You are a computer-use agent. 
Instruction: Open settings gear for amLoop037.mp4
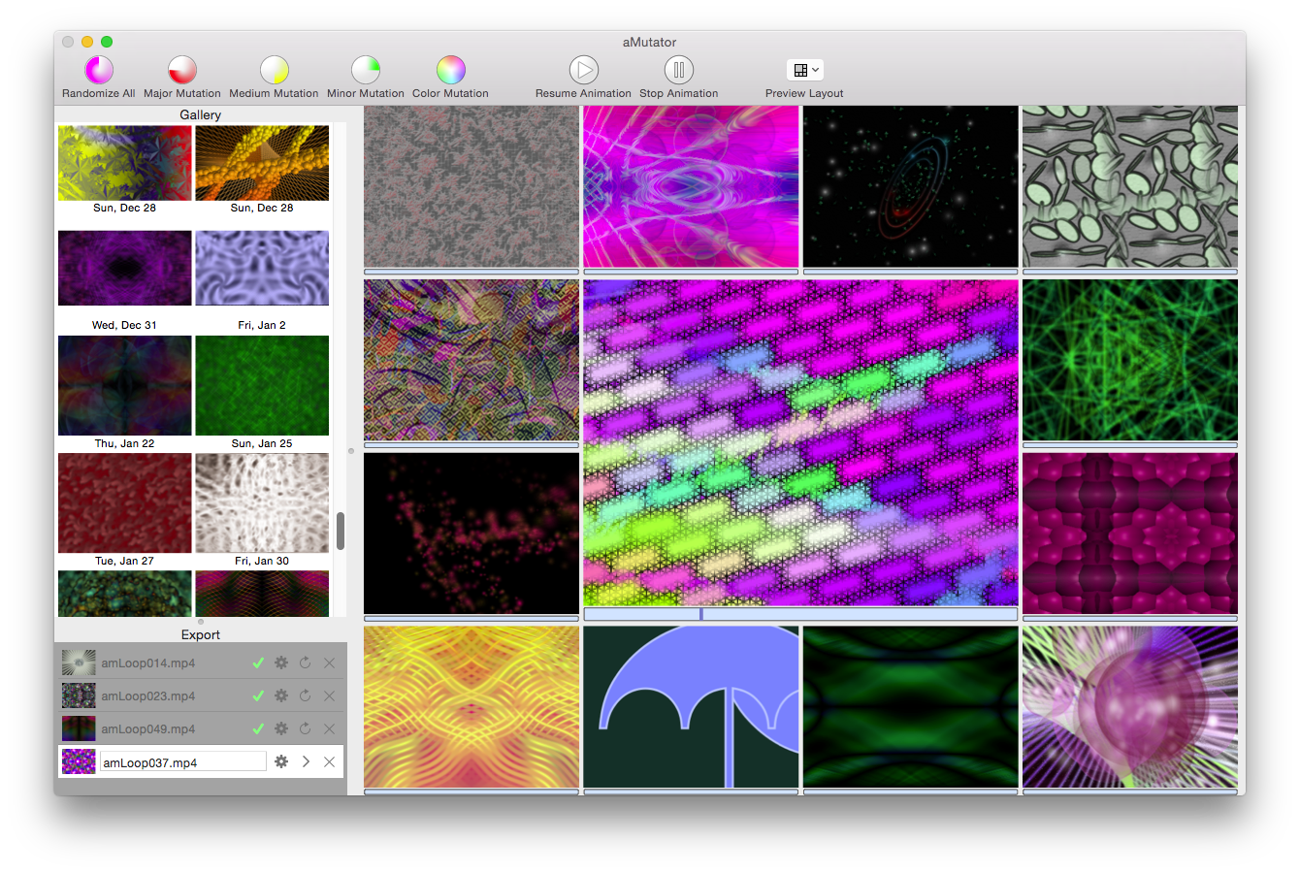(281, 762)
